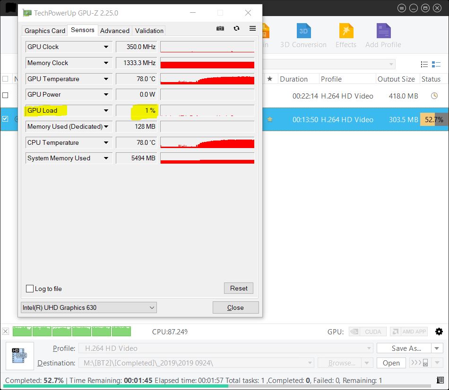Click the CPU Temperature history graph
The height and width of the screenshot is (390, 449).
(x=207, y=142)
